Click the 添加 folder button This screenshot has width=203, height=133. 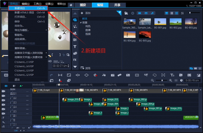85,13
